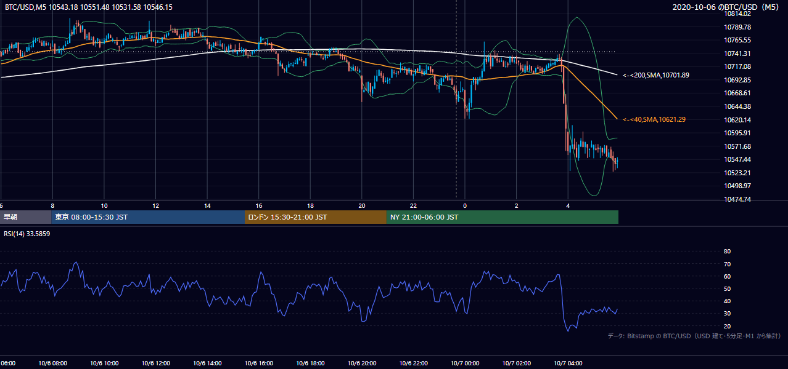Click the 10/6 14:00 date label
The image size is (788, 369).
207,363
